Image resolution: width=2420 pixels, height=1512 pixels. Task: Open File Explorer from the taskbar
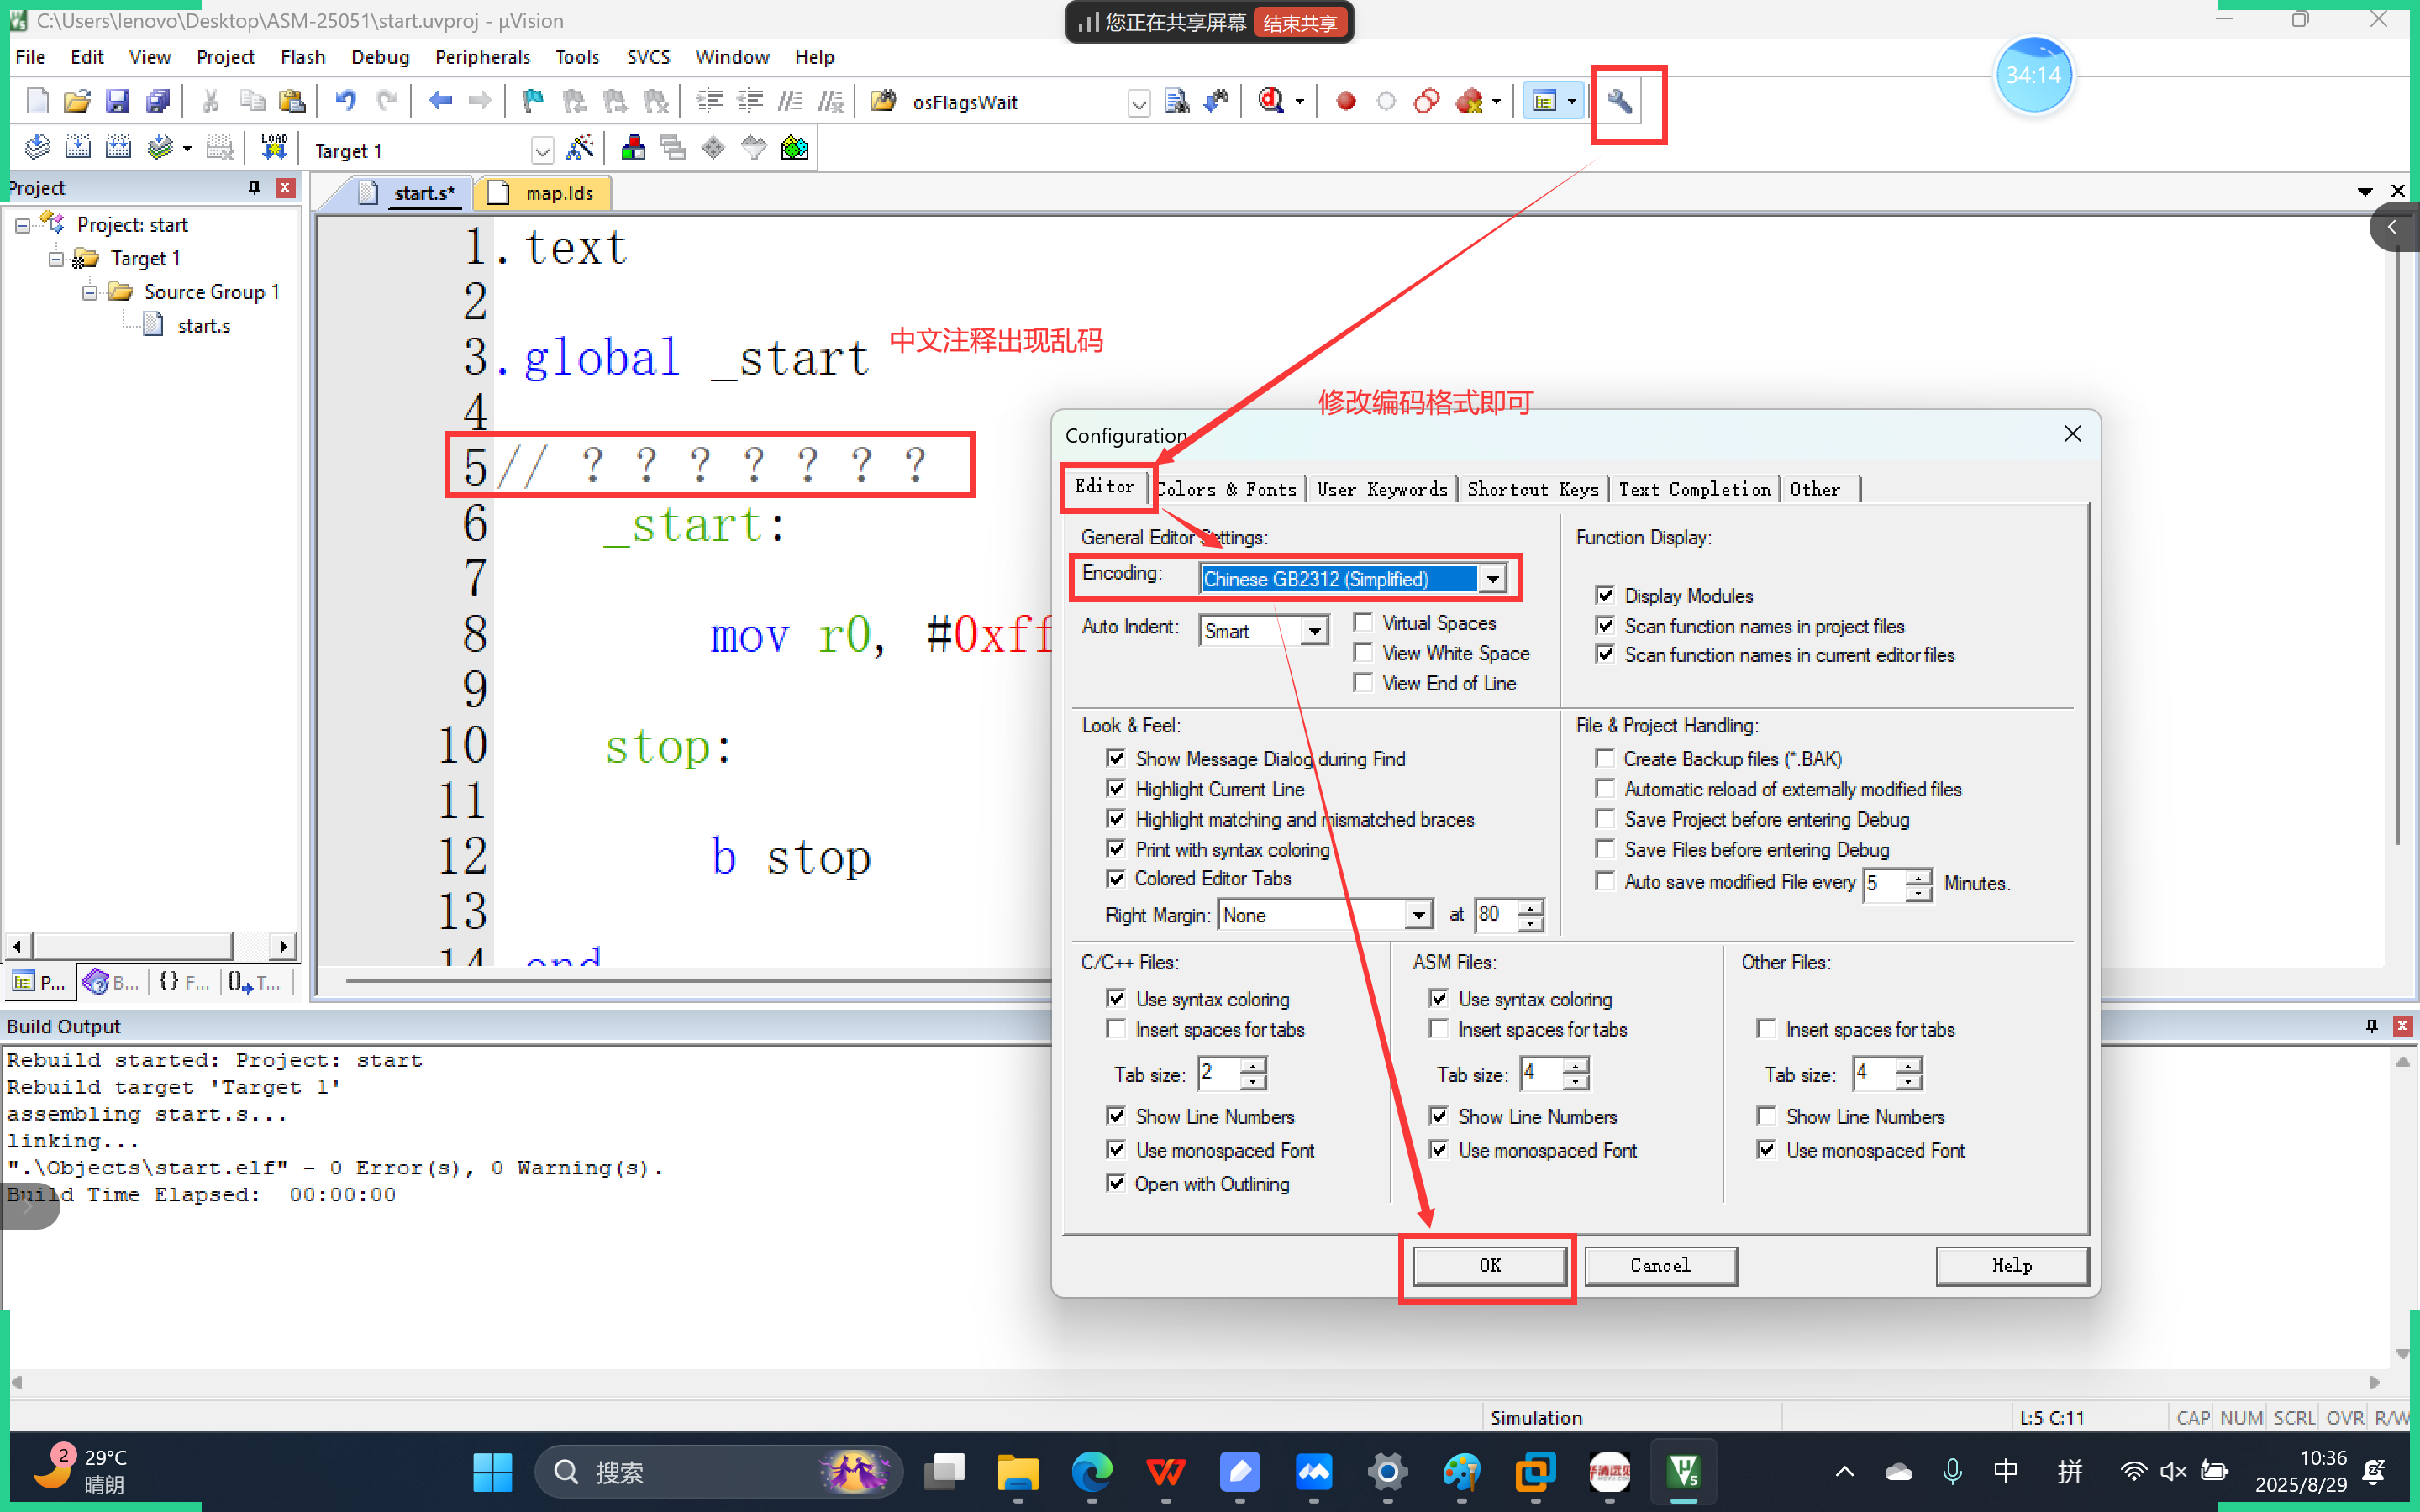(x=1017, y=1471)
